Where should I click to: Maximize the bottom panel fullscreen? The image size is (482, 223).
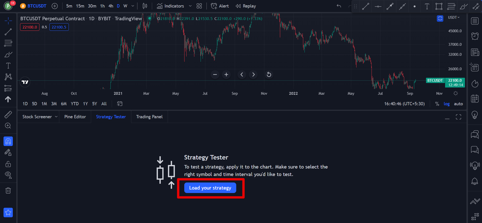point(458,117)
